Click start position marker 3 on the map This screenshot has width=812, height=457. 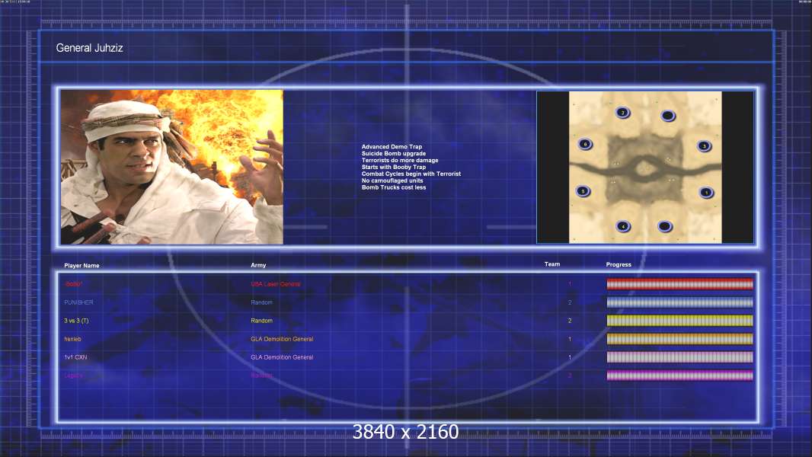(704, 146)
